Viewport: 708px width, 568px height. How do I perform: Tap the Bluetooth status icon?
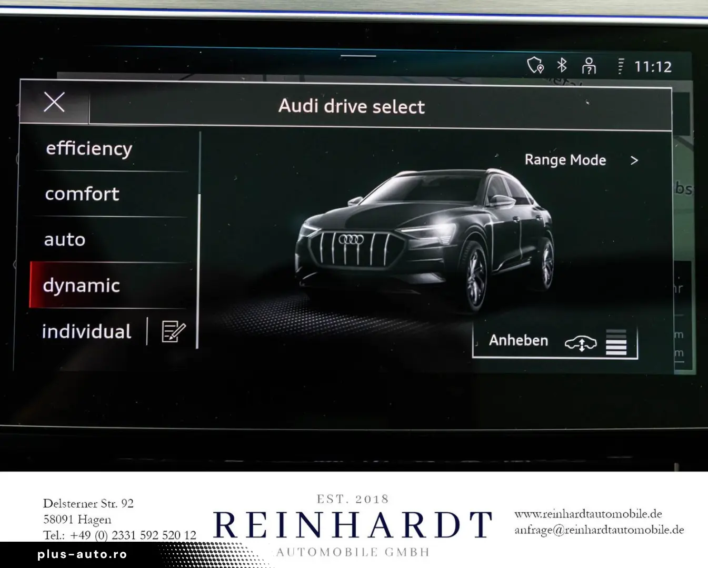pyautogui.click(x=562, y=65)
